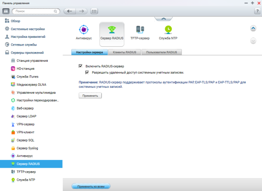Switch to Клиенты RADIUS tab
This screenshot has width=262, height=191.
click(124, 52)
